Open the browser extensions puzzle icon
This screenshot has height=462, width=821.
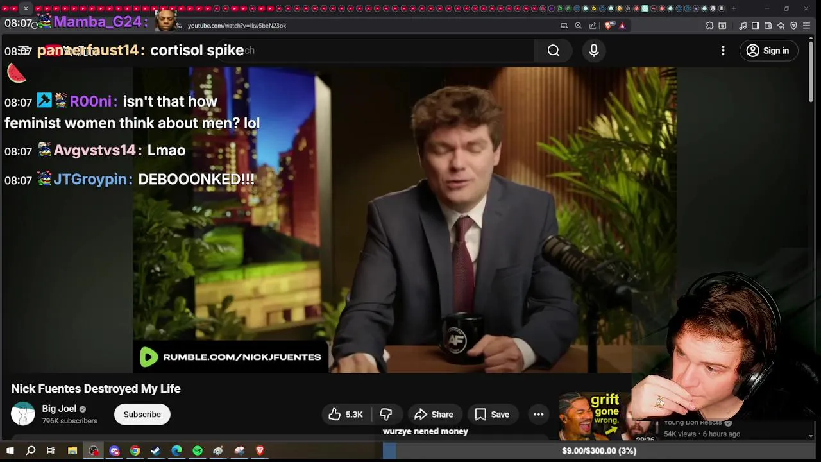(x=709, y=26)
